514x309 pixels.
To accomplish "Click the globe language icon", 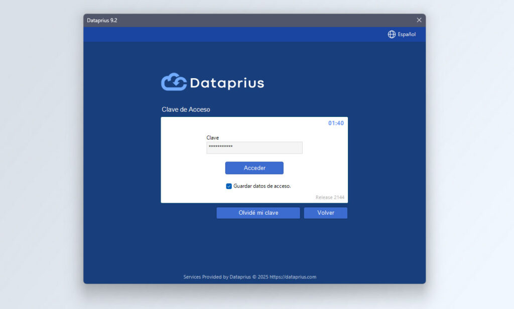I will [392, 35].
